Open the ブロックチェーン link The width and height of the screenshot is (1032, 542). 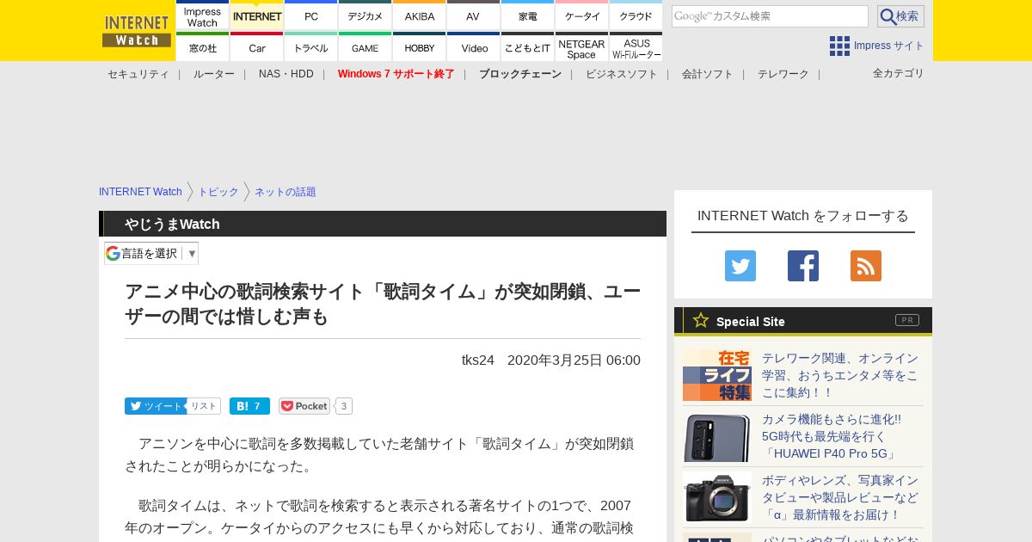pyautogui.click(x=520, y=74)
